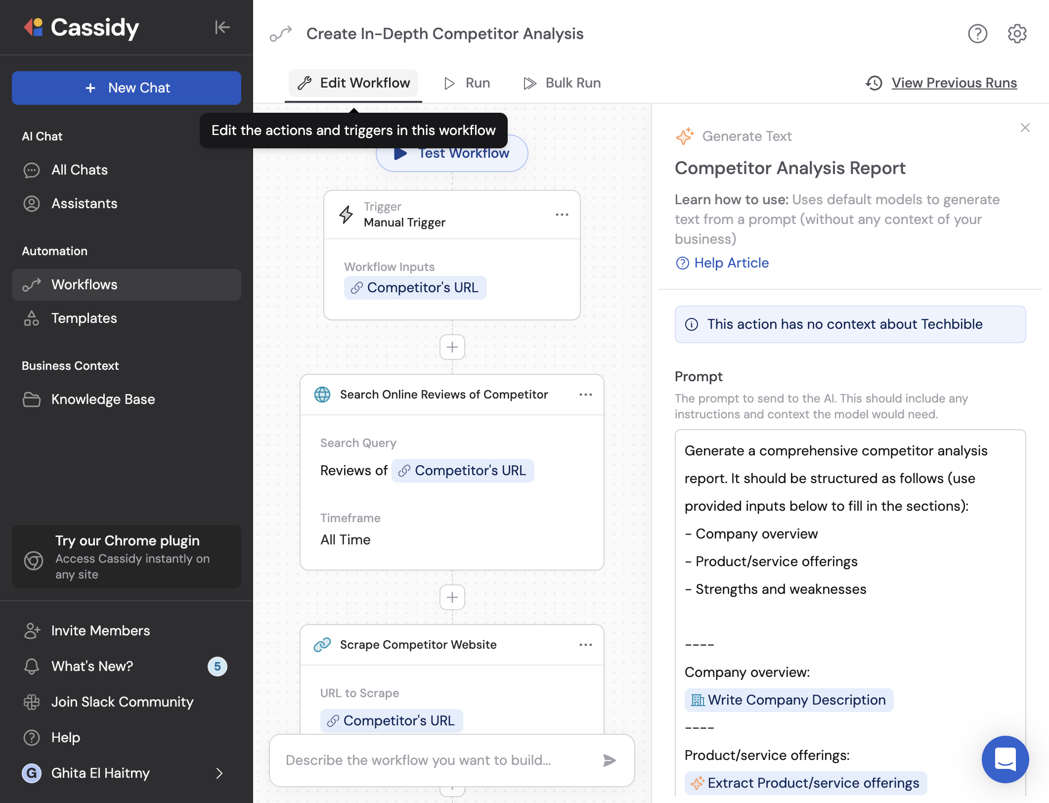Switch to the Bulk Run tab

(562, 83)
